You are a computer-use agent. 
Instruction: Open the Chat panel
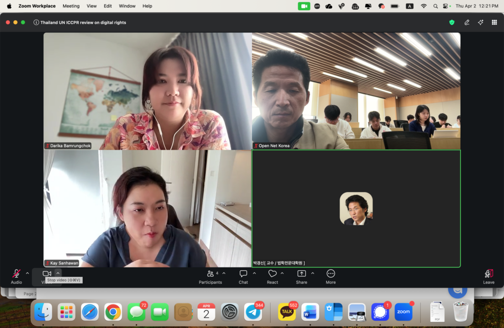[243, 274]
